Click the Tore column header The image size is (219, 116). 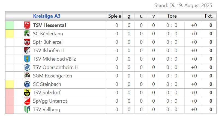(172, 16)
